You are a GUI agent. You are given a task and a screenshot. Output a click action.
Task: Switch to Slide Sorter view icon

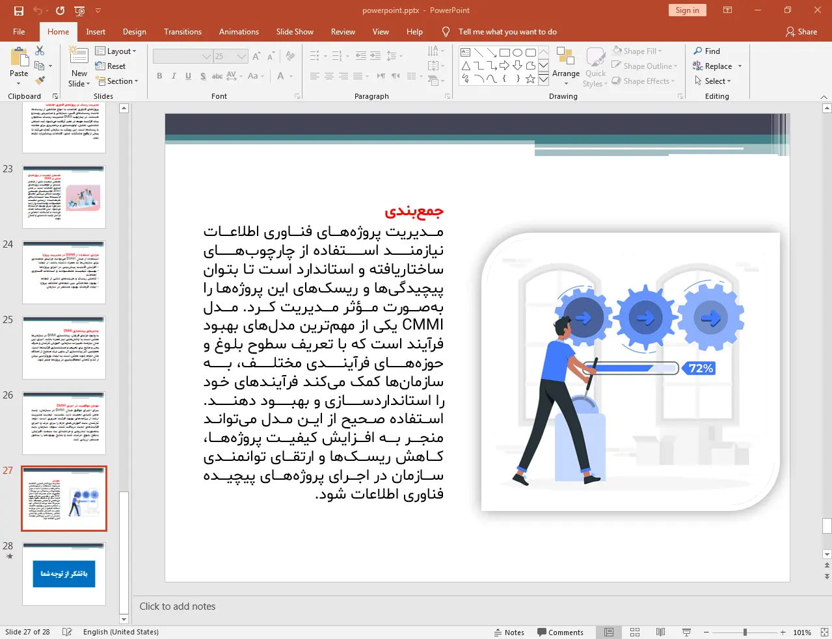click(635, 632)
